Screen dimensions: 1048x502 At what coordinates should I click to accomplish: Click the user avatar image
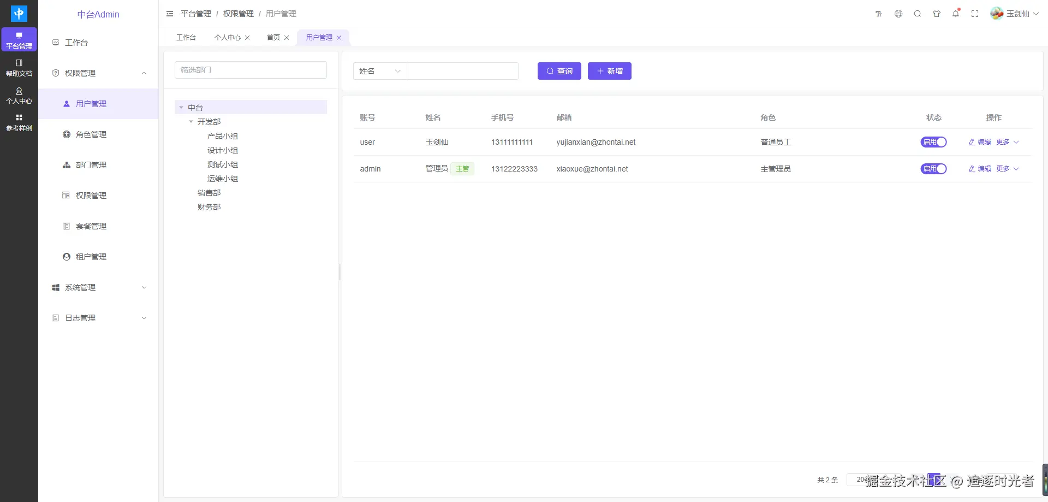point(997,14)
